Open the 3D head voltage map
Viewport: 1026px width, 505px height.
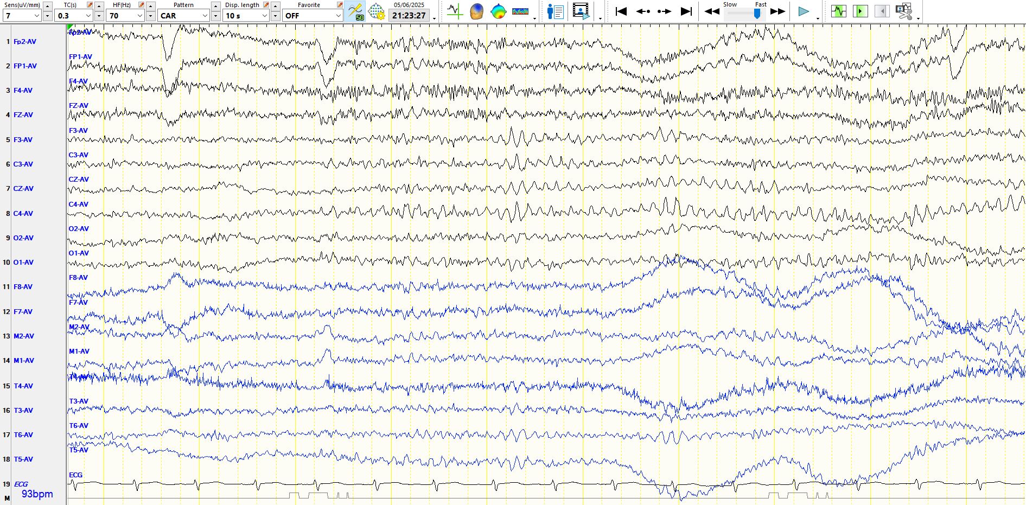[476, 11]
